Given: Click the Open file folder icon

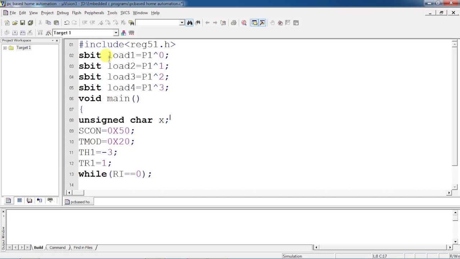Looking at the screenshot, I should click(15, 23).
